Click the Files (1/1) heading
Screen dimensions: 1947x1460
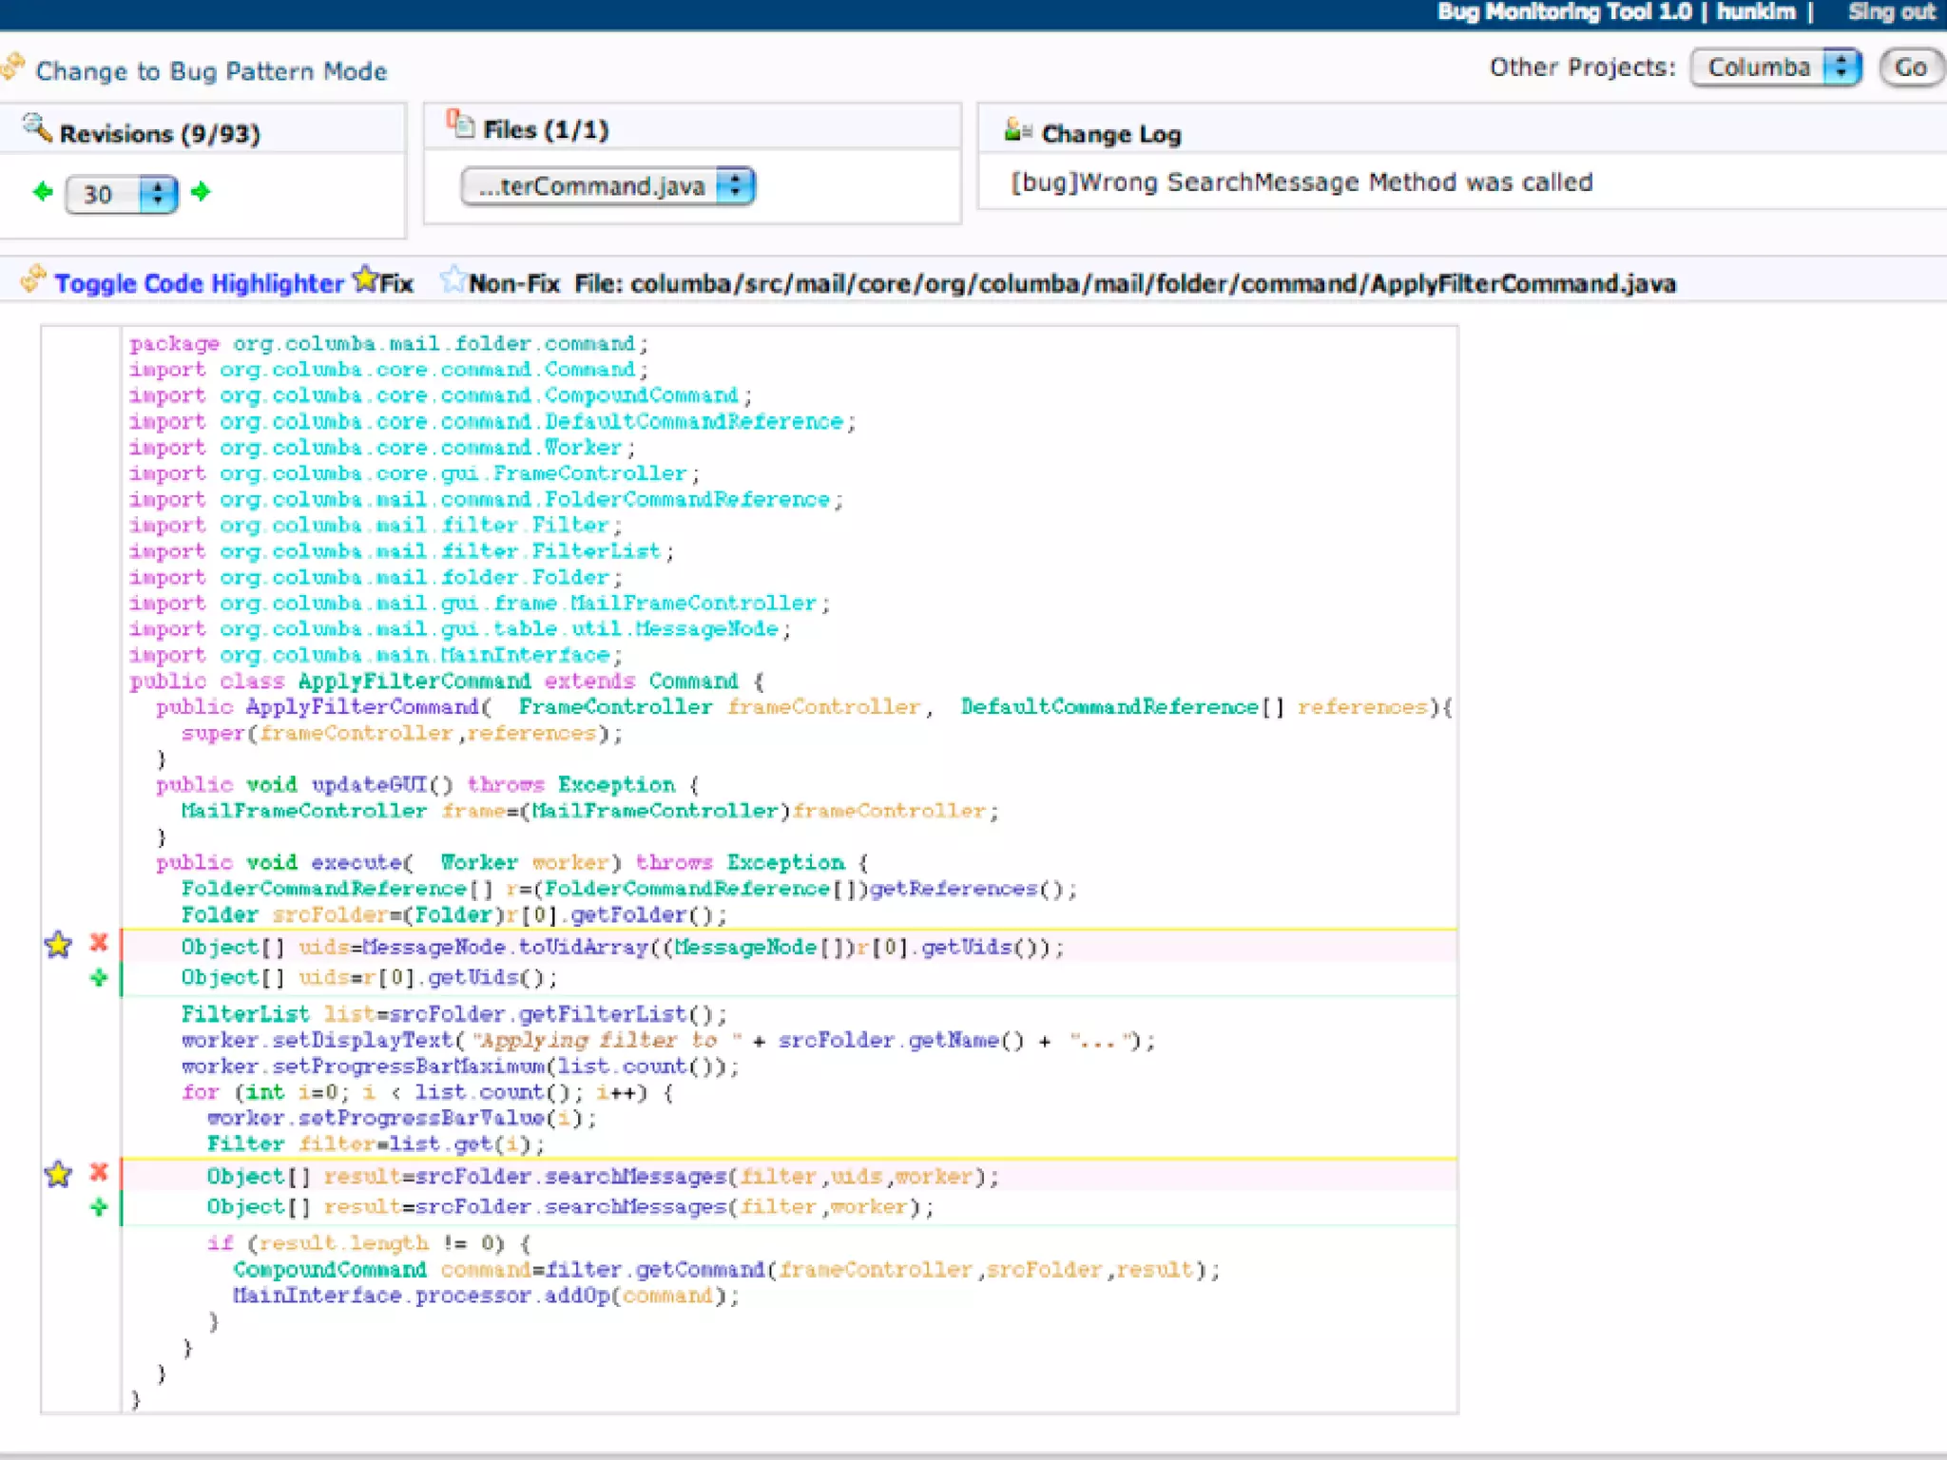click(546, 130)
